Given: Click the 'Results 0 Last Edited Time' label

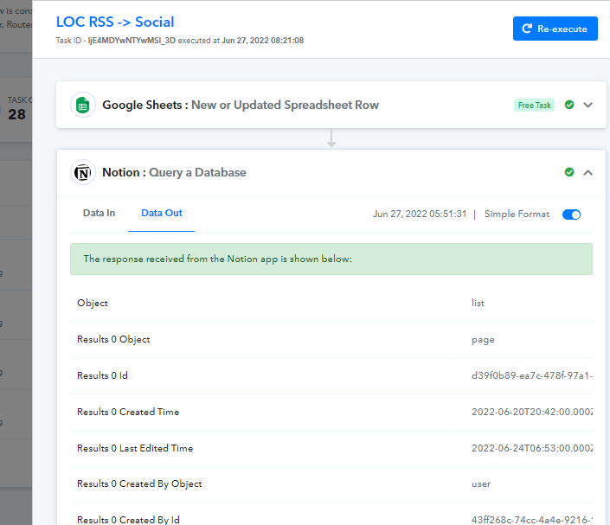Looking at the screenshot, I should tap(135, 448).
